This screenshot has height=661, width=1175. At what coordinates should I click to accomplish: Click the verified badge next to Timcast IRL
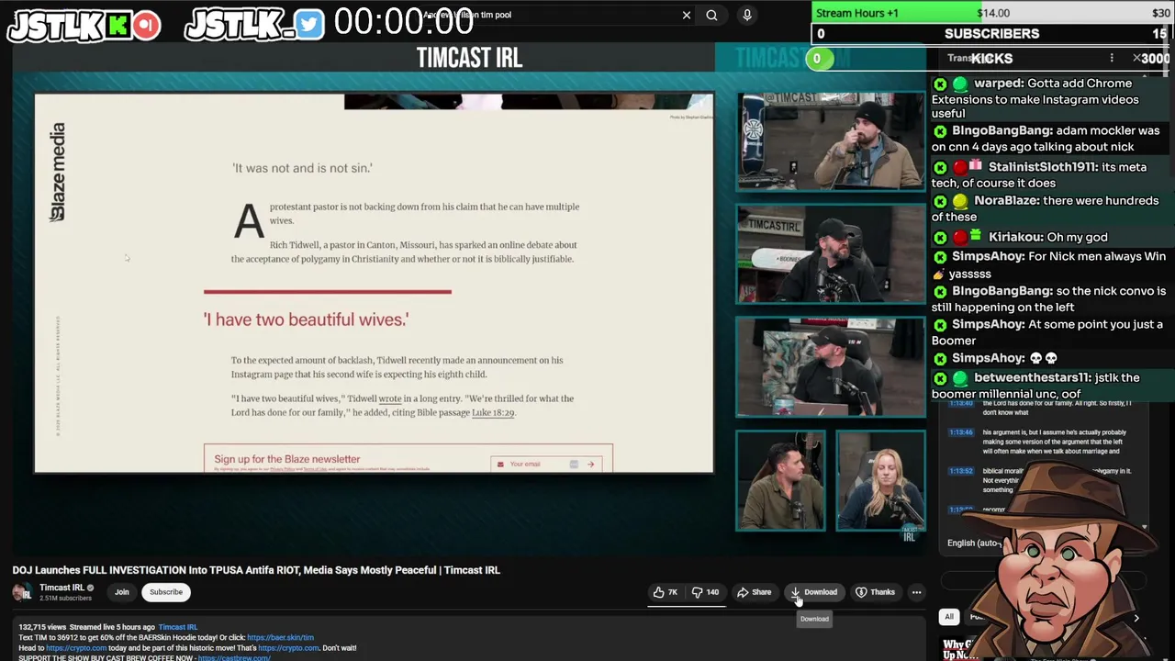tap(90, 588)
